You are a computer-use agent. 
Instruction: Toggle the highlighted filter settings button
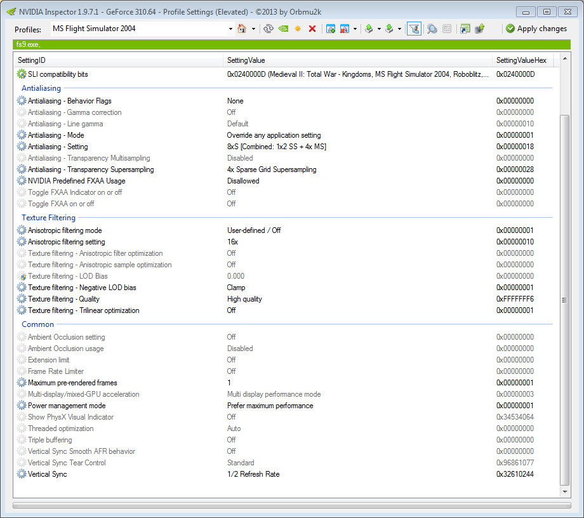414,29
